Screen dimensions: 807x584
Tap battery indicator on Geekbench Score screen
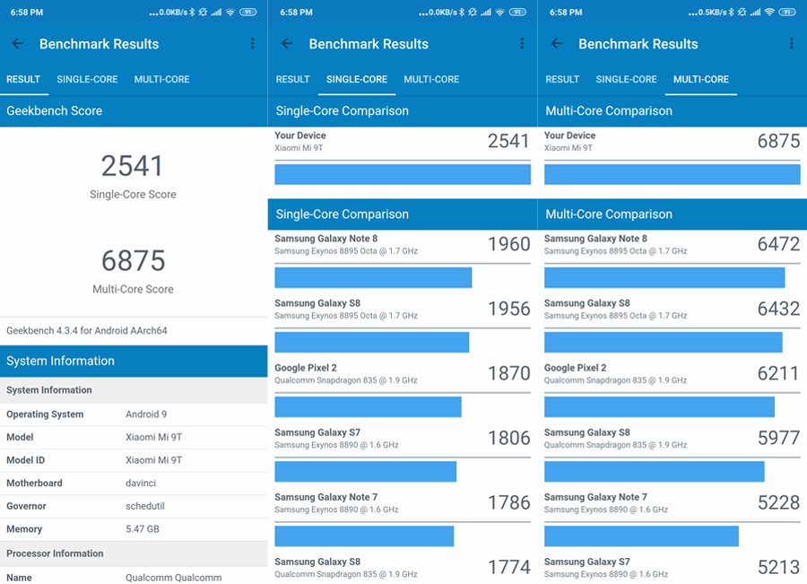coord(248,12)
